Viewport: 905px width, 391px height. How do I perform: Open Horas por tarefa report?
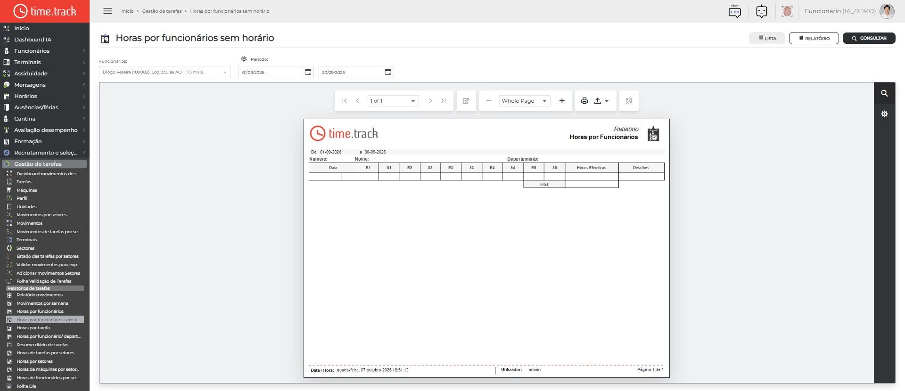point(33,328)
